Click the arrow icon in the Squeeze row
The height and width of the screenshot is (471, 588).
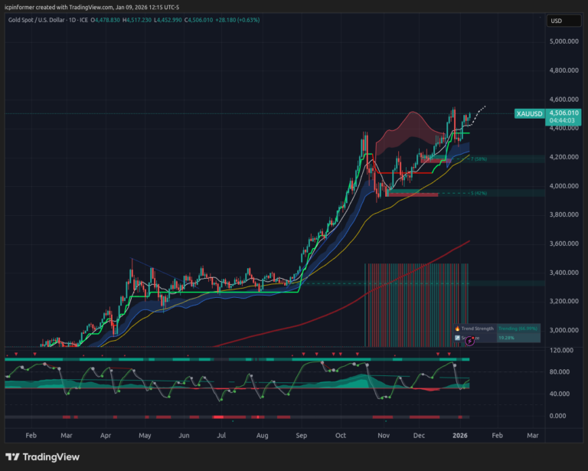coord(457,337)
